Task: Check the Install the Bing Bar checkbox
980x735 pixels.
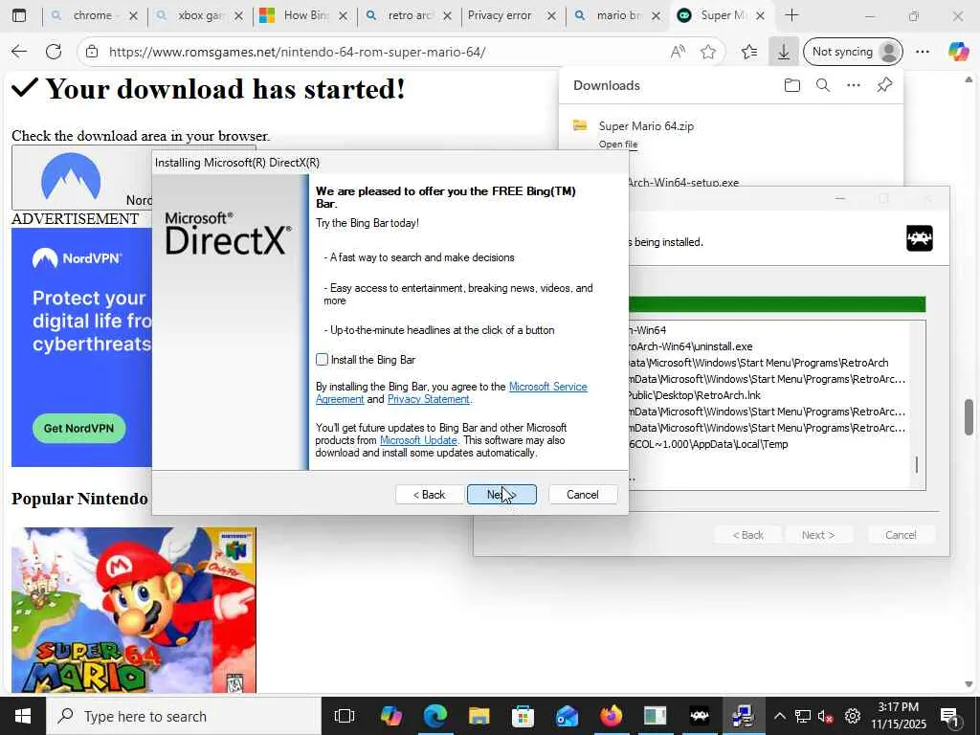Action: pos(322,360)
